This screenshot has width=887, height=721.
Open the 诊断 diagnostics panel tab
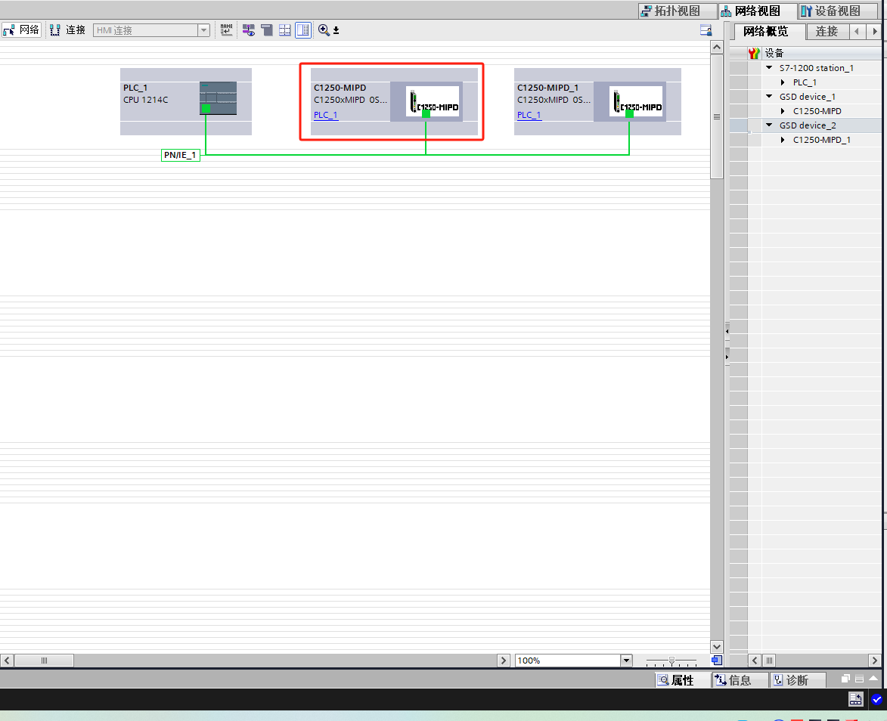[789, 680]
